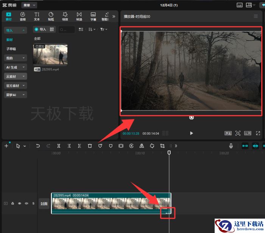Toggle auto snapping on timeline
This screenshot has width=265, height=233.
(256, 146)
